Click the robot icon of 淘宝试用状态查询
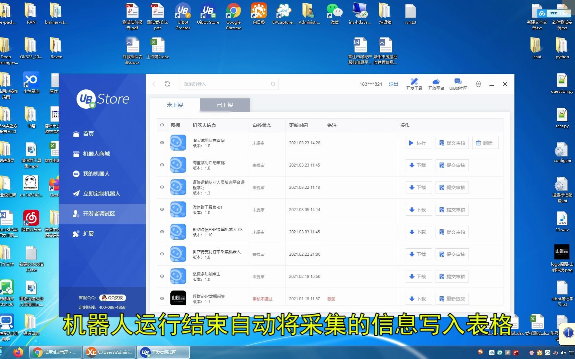Viewport: 575px width, 359px height. [178, 143]
